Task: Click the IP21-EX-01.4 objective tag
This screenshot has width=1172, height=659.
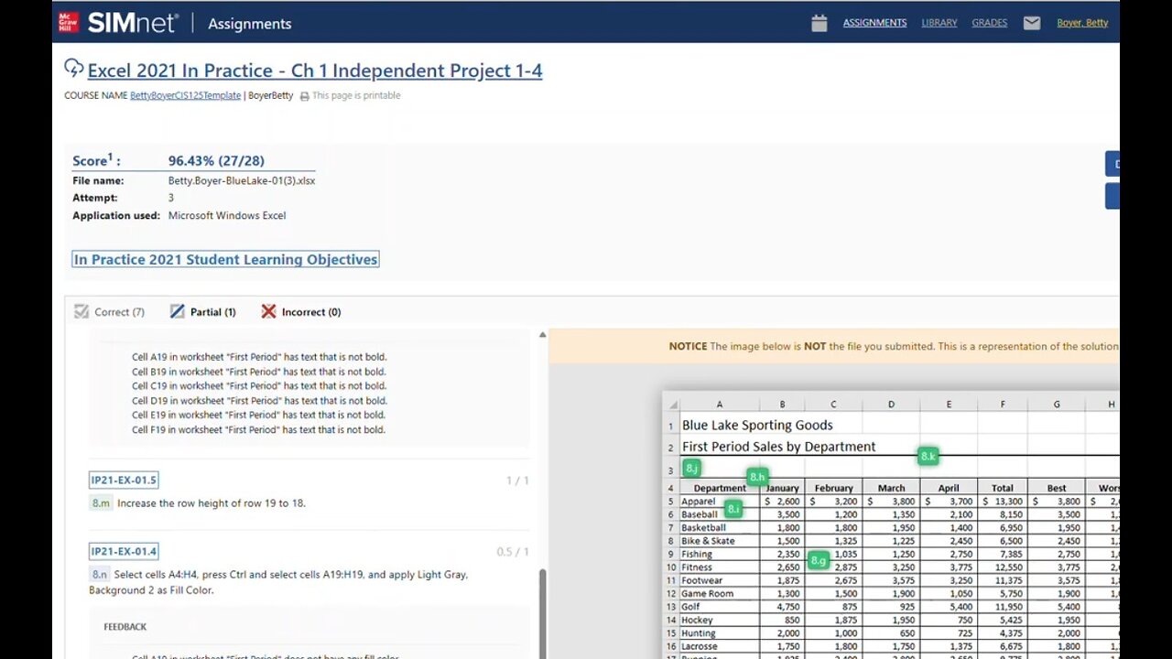Action: coord(124,551)
